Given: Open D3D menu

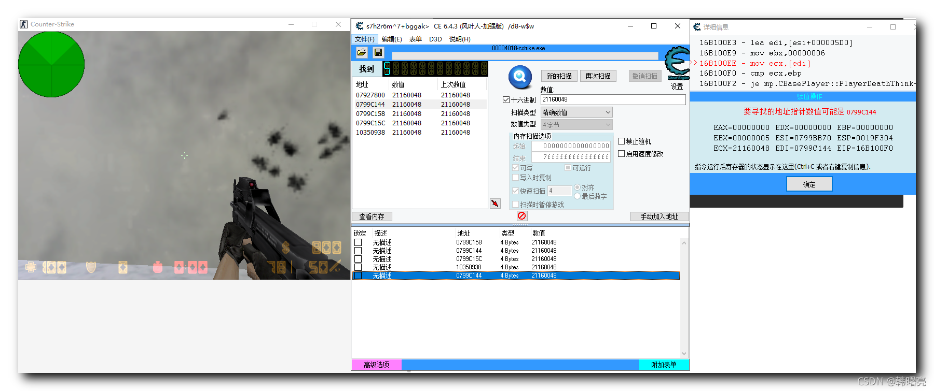Looking at the screenshot, I should [x=435, y=39].
